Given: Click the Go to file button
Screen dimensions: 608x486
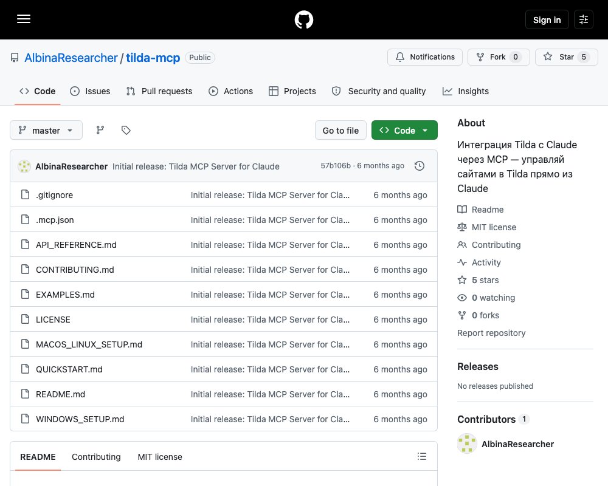Looking at the screenshot, I should [x=340, y=130].
